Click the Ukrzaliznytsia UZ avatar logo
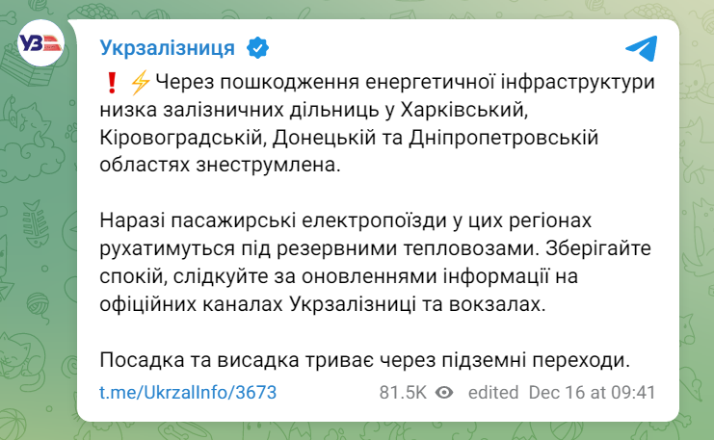 pyautogui.click(x=40, y=45)
